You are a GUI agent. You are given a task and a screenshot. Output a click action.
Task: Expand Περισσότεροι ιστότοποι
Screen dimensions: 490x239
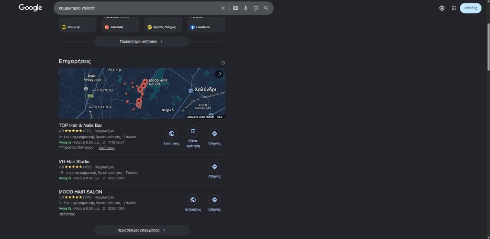(x=142, y=42)
